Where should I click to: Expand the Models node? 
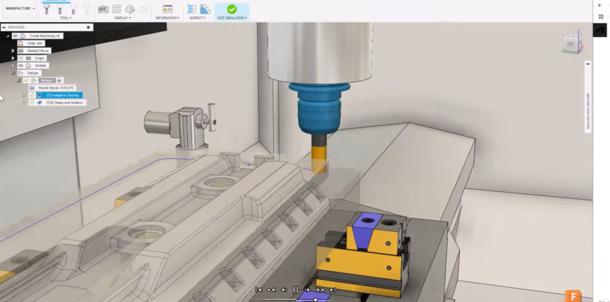(13, 65)
